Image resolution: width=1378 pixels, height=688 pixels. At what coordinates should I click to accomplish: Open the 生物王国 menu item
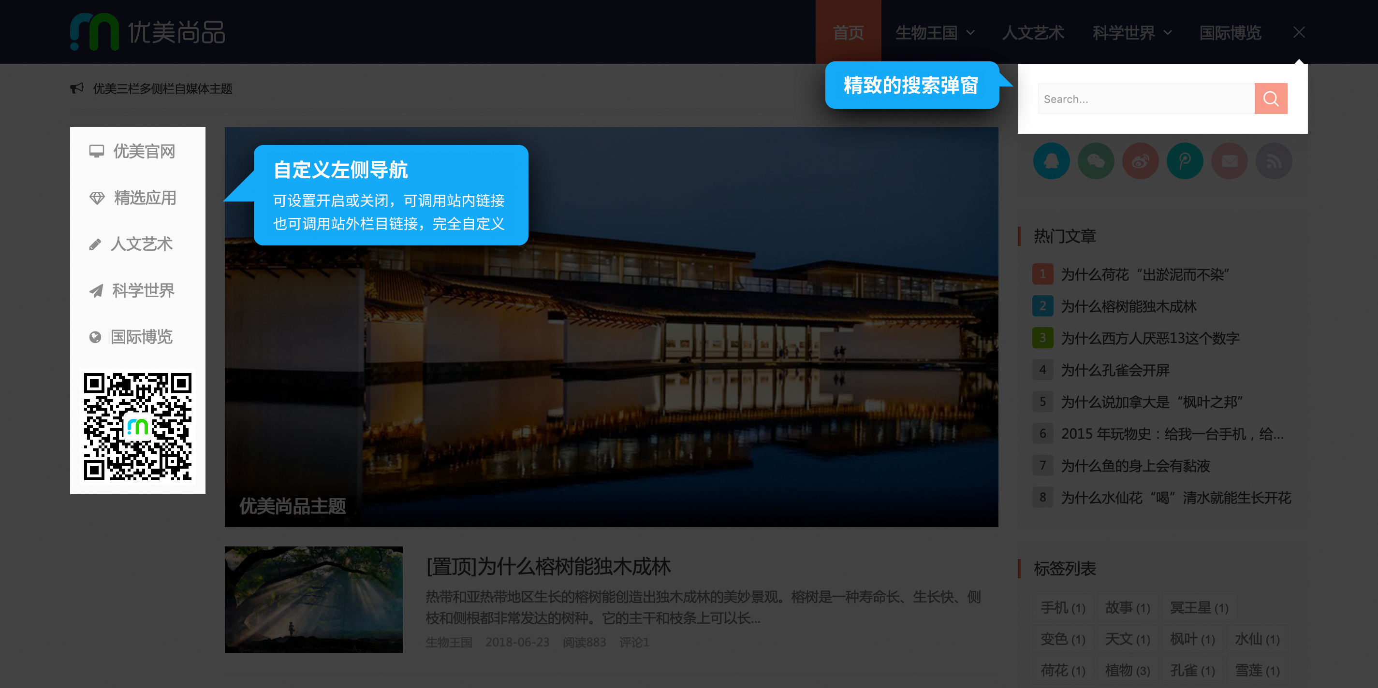tap(926, 32)
